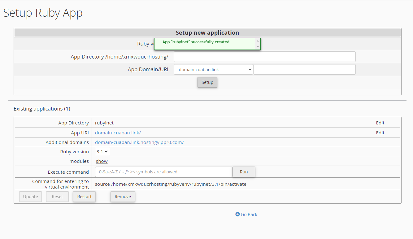
Task: Click the 'App Domain/URI' label
Action: [148, 69]
